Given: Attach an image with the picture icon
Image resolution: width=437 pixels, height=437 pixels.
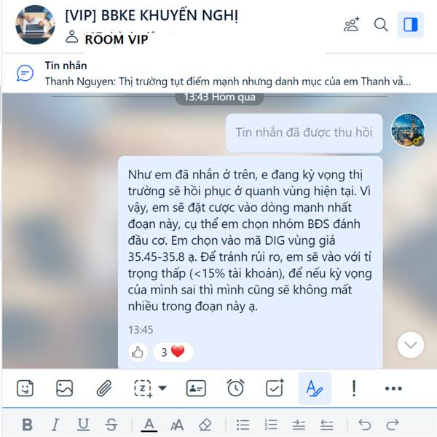Looking at the screenshot, I should (x=64, y=388).
